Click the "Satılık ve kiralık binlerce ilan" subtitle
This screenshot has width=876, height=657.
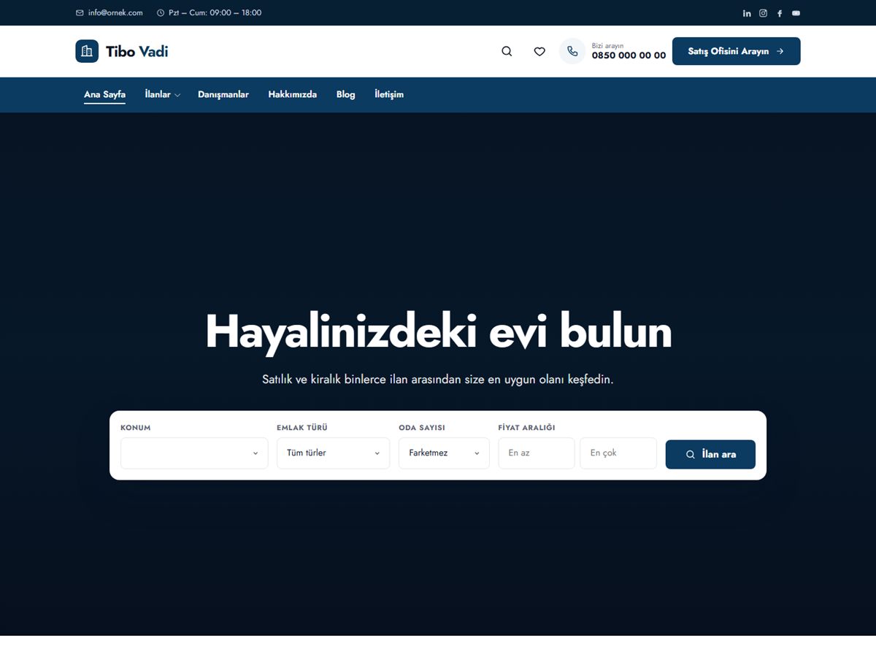pos(438,380)
